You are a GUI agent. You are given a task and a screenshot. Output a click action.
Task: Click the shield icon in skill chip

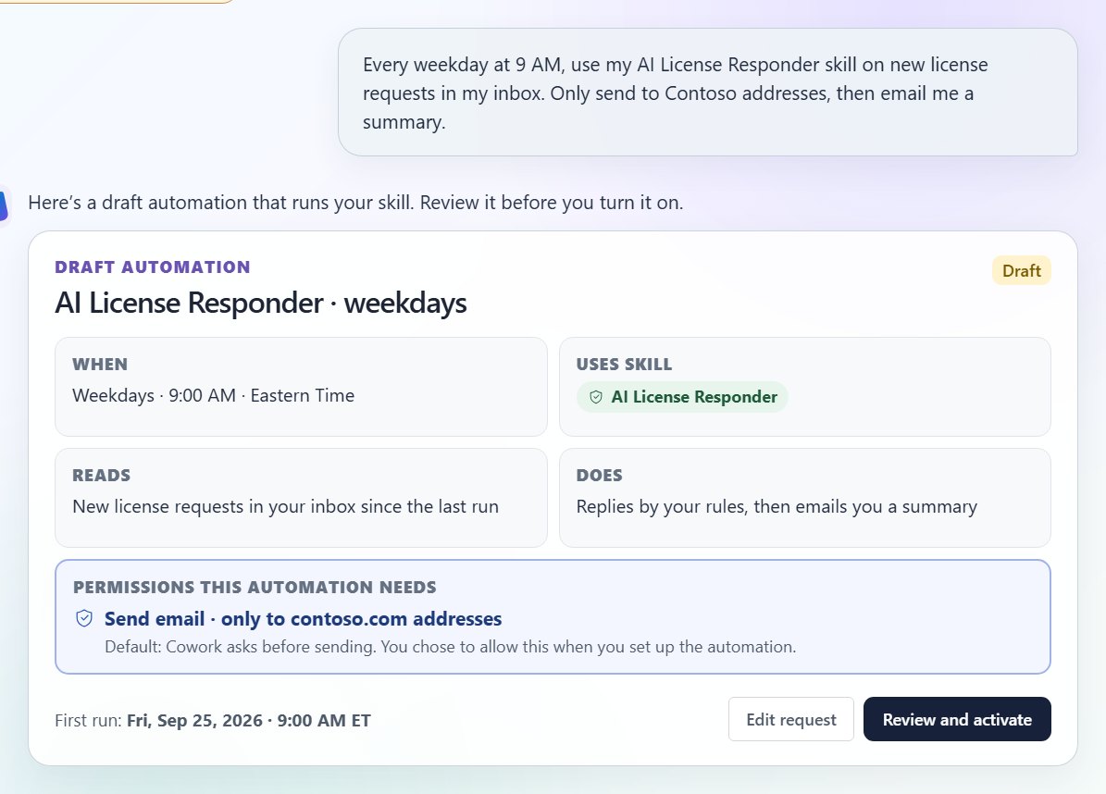(596, 397)
